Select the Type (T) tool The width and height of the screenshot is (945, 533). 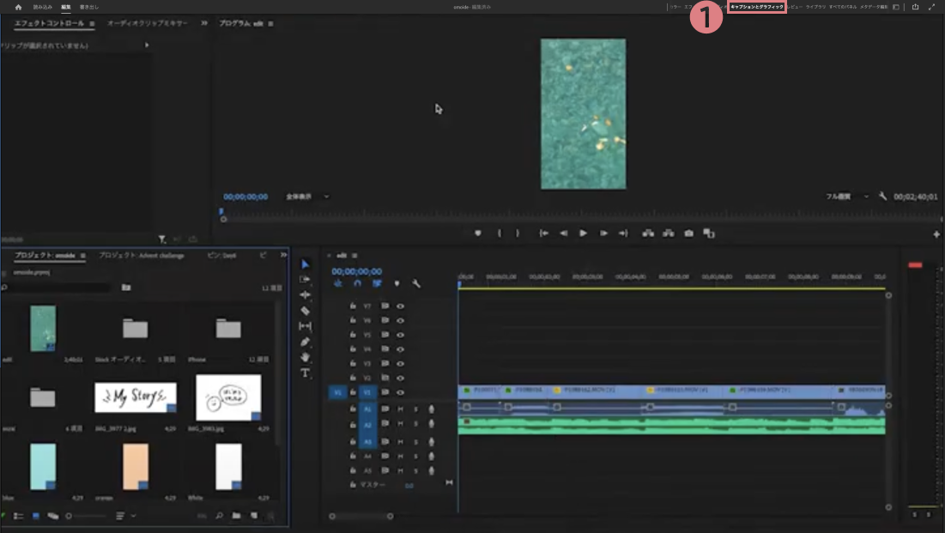[x=305, y=373]
